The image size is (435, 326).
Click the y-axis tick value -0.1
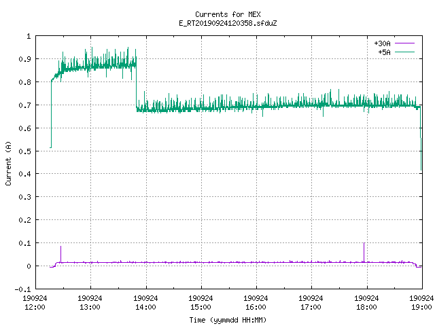22,289
